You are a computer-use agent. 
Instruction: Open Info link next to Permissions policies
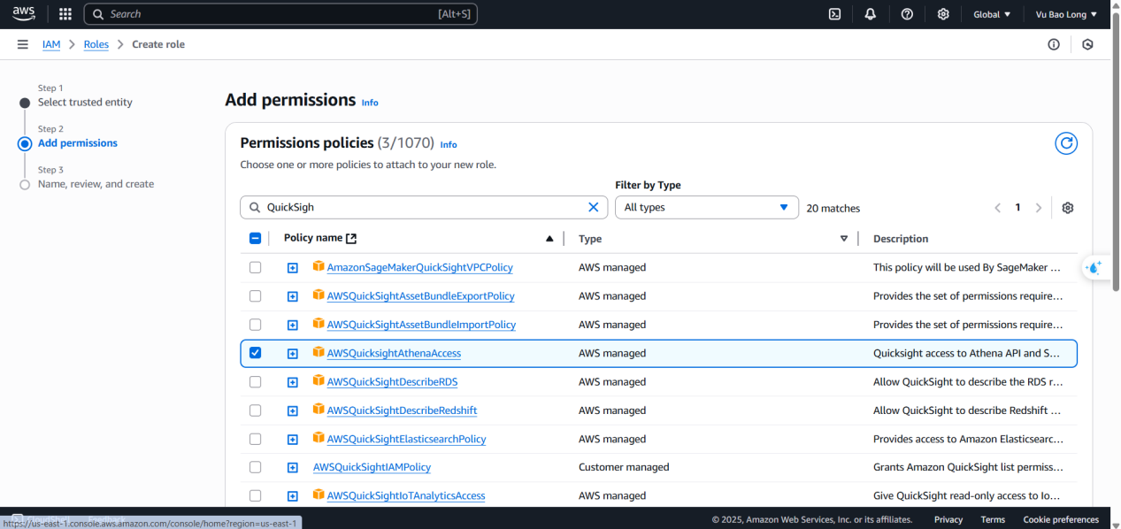[449, 144]
